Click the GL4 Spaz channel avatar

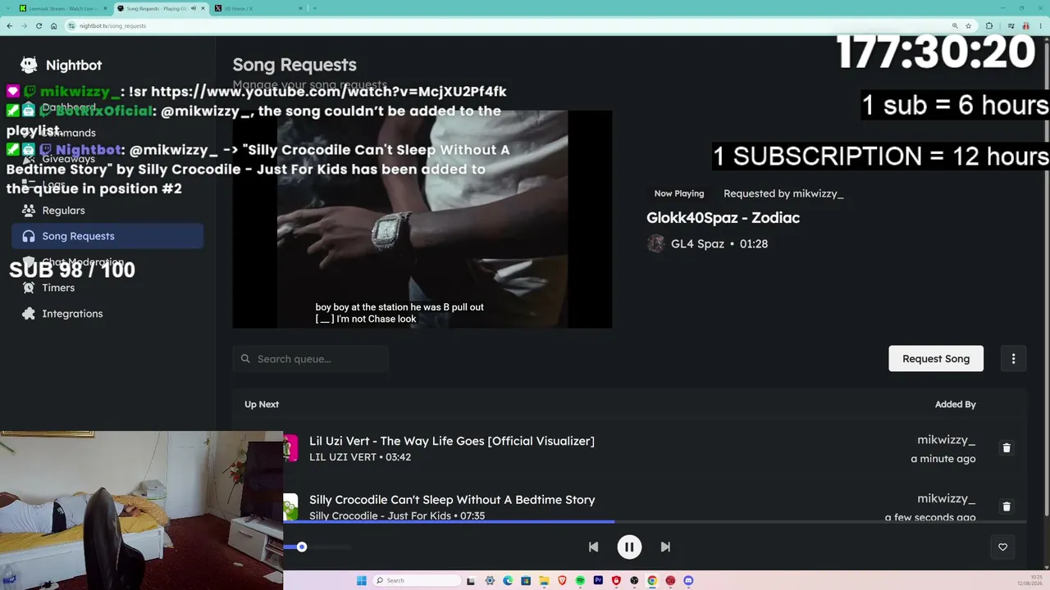[x=655, y=243]
